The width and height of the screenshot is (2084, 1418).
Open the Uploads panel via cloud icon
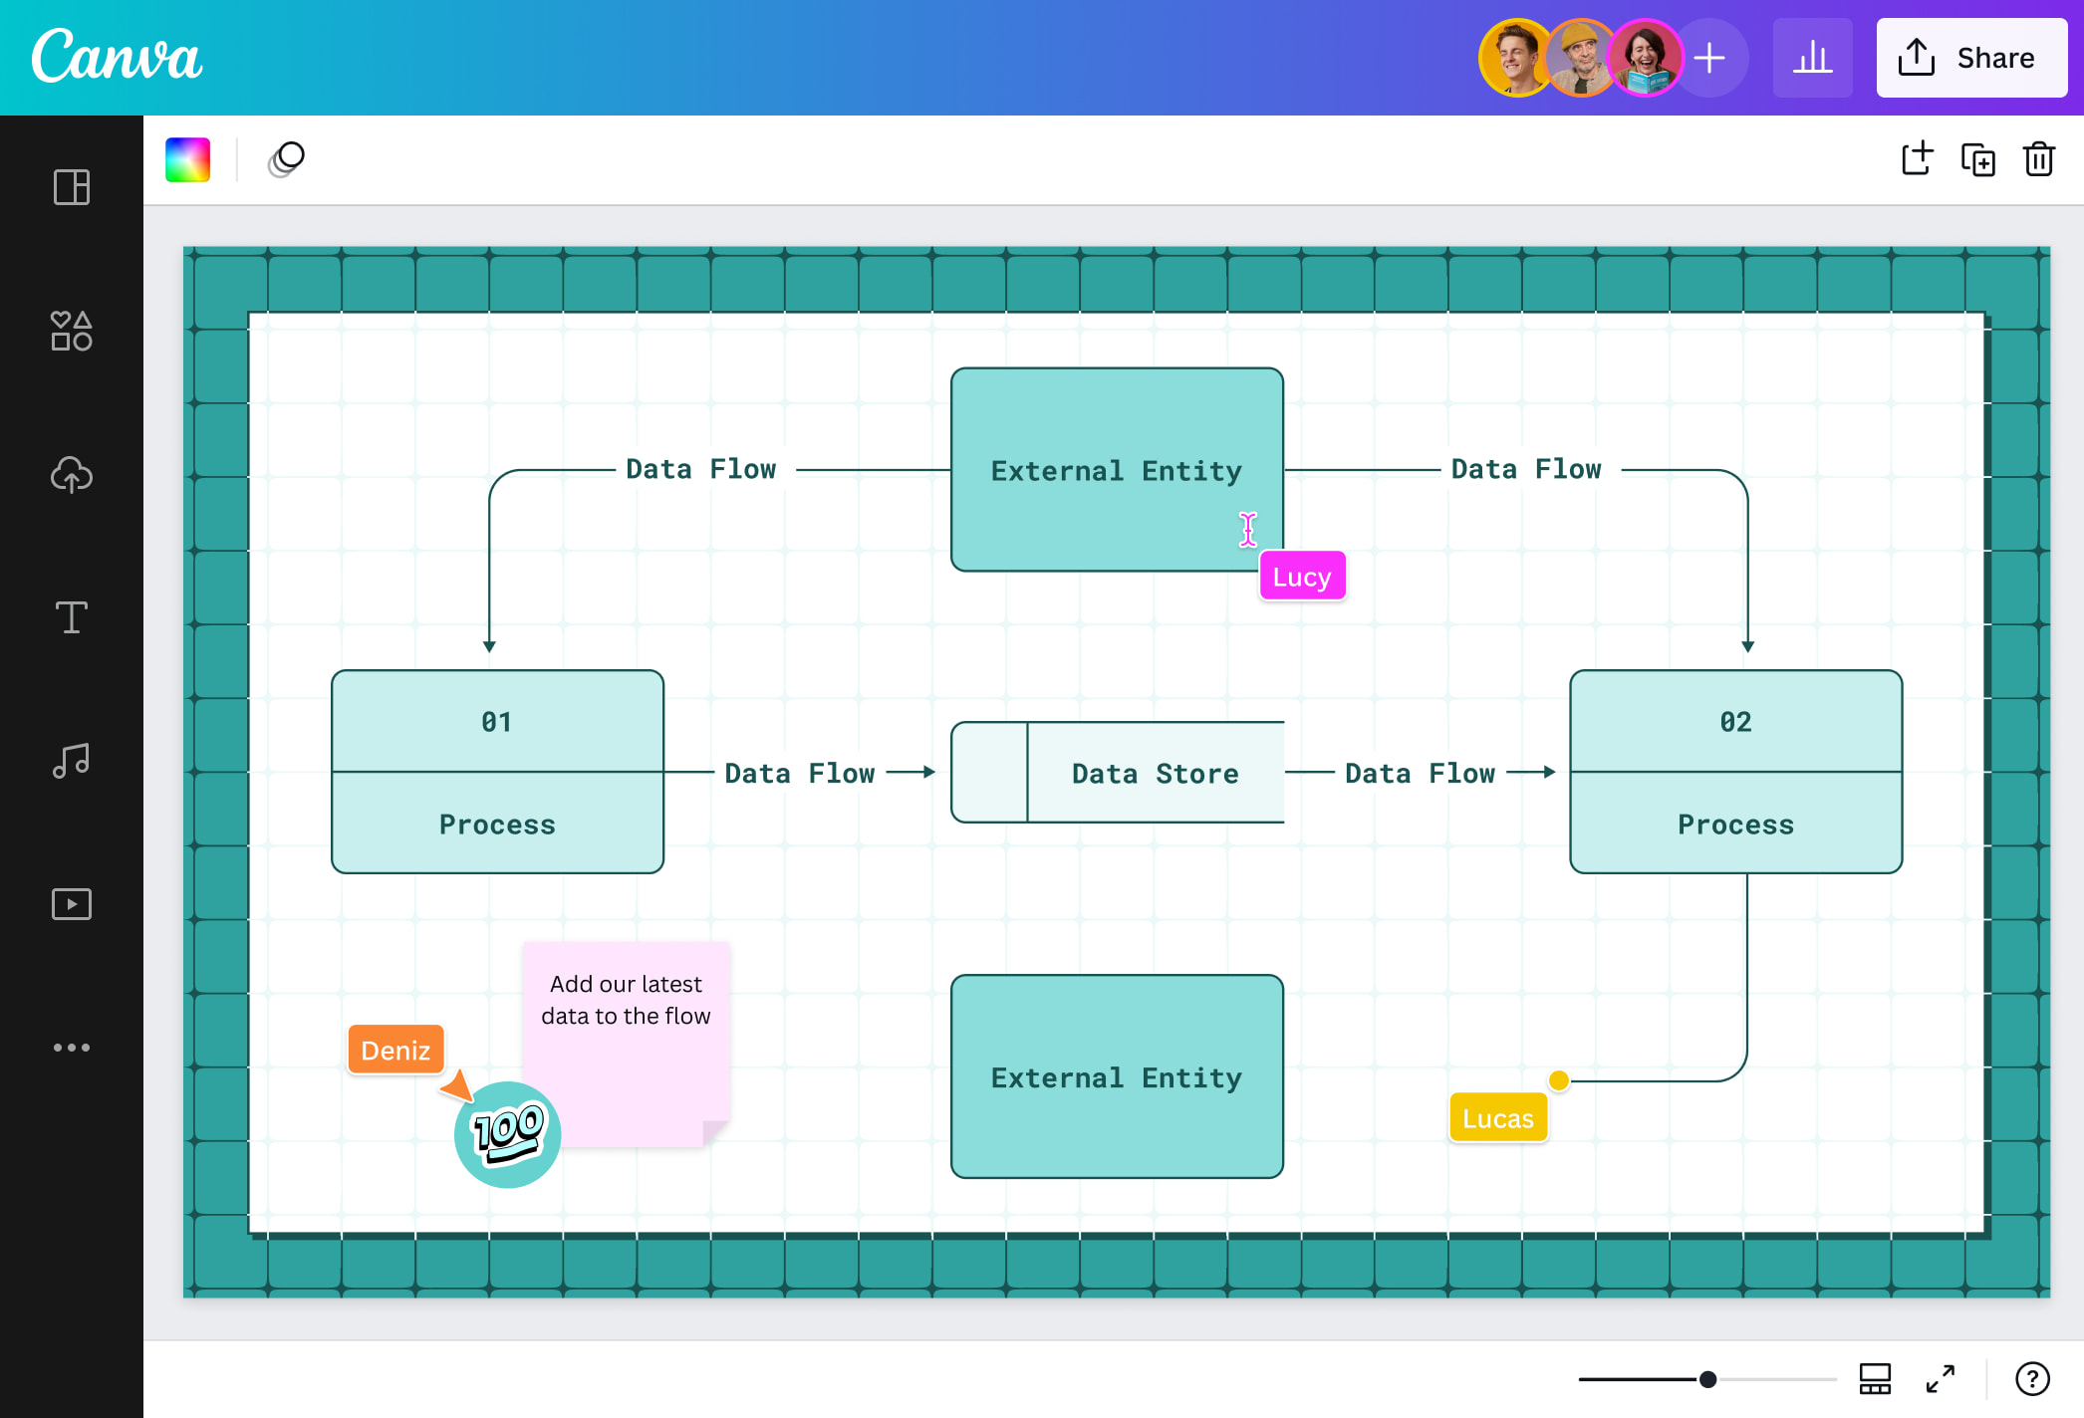[x=71, y=475]
